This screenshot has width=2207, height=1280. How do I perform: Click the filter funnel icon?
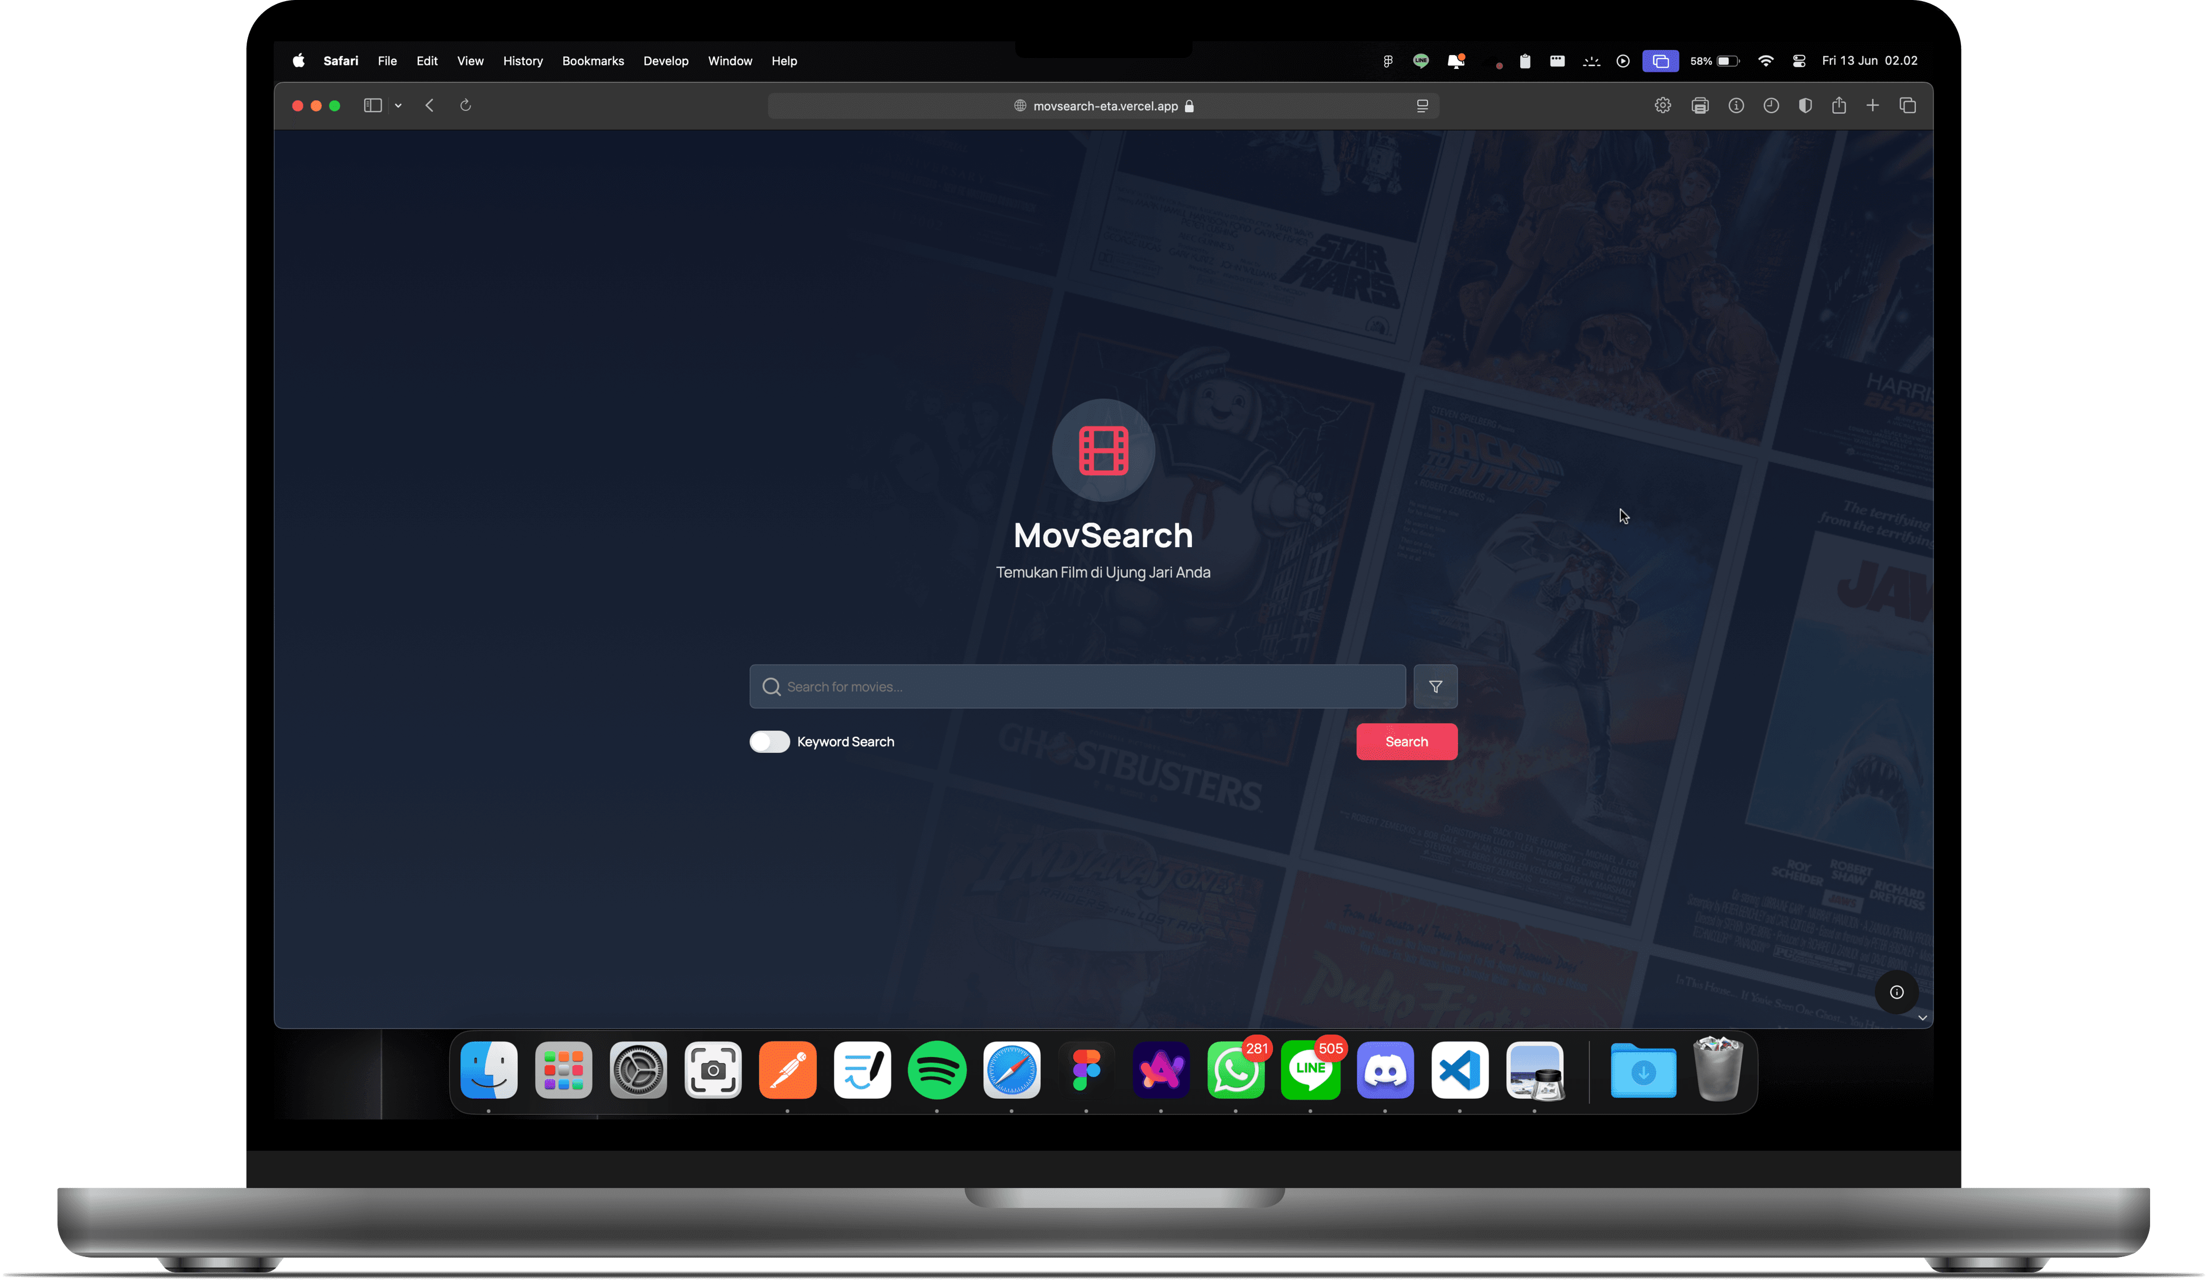pos(1435,687)
